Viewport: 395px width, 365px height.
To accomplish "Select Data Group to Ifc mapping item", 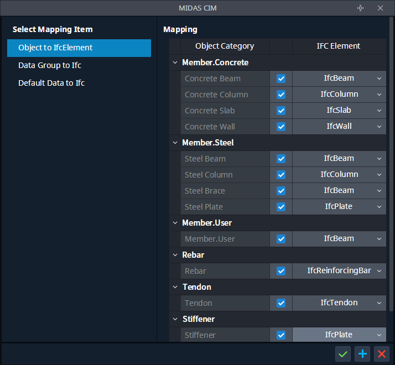I will pos(79,65).
